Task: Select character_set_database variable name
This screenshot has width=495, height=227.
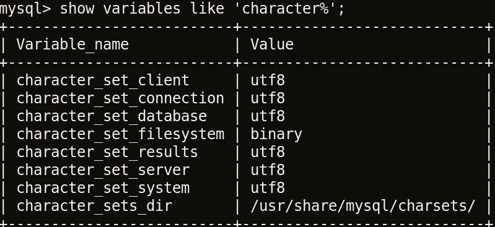Action: tap(112, 116)
